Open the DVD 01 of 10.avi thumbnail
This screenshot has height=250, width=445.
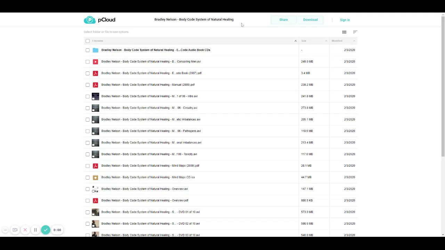tap(95, 212)
